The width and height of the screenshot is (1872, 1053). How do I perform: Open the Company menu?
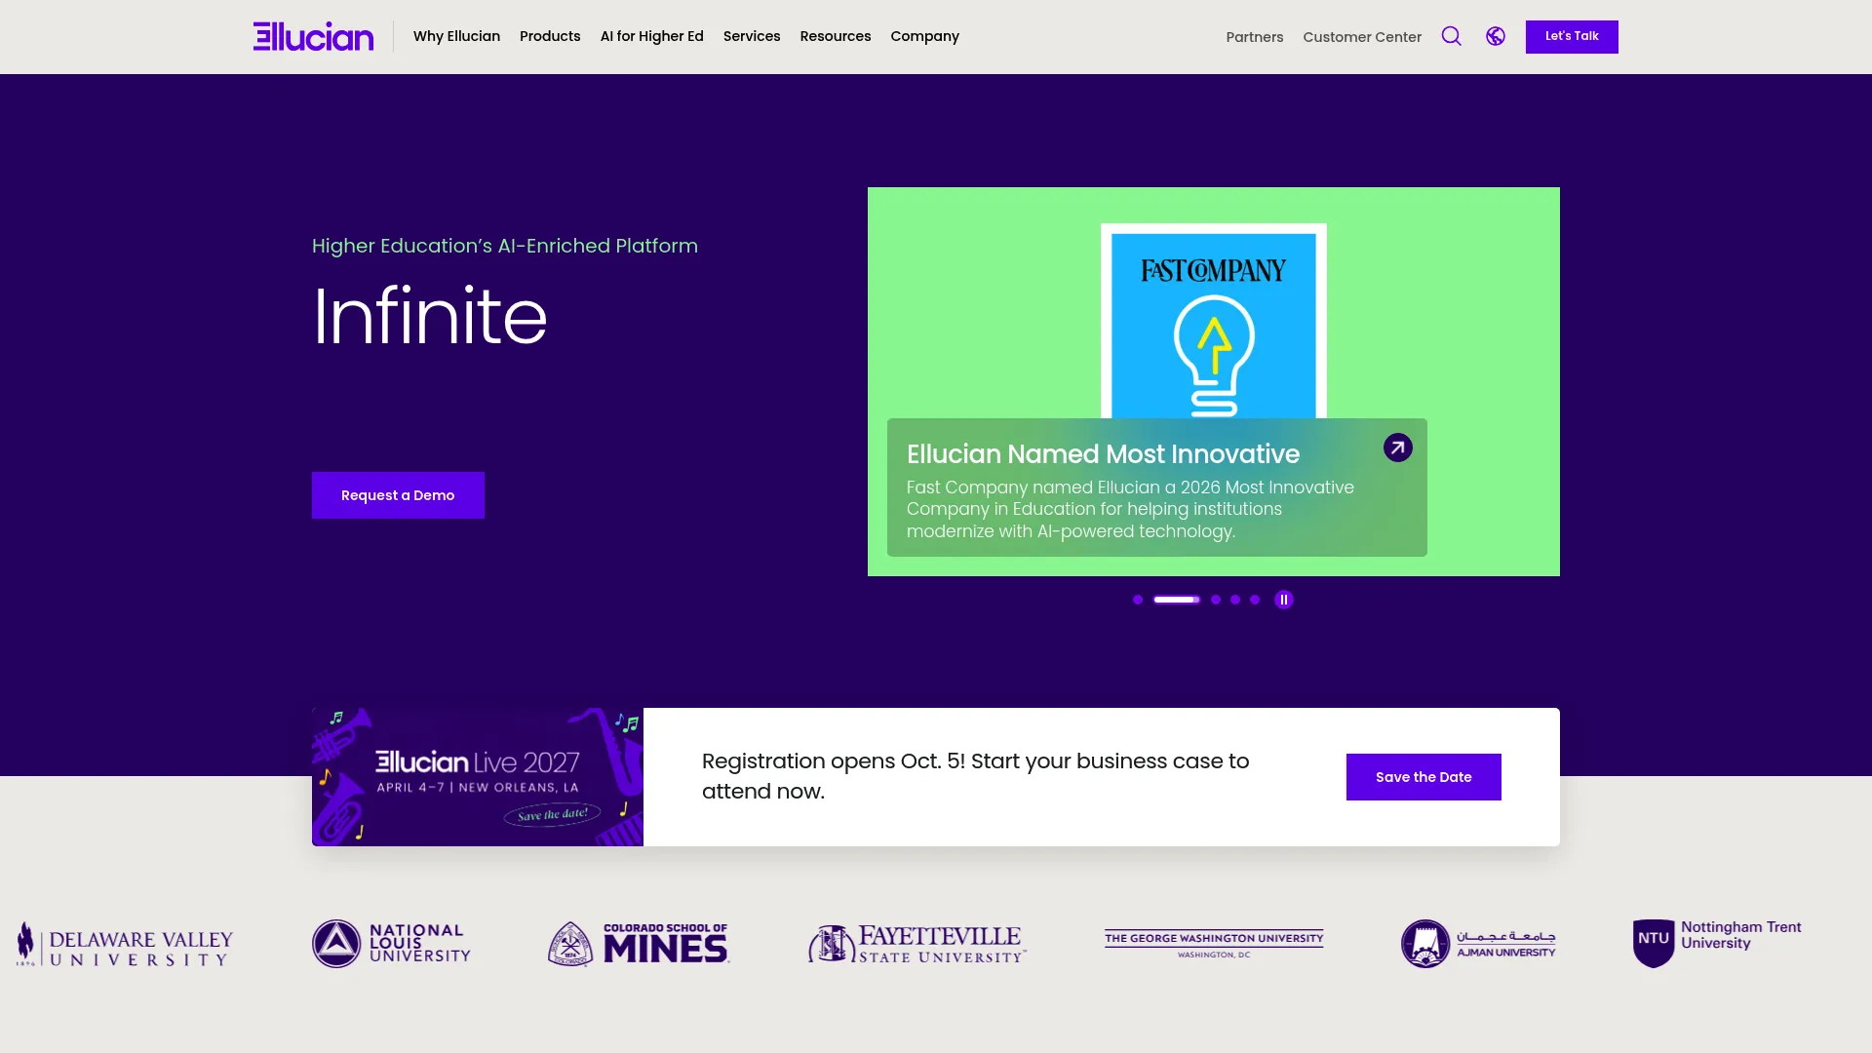(925, 36)
